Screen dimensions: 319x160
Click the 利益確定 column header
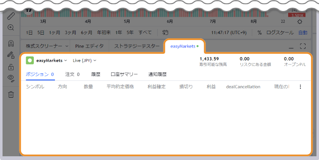point(156,87)
